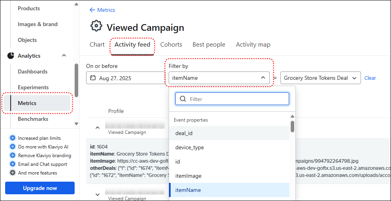Click the plus icon beside Increased plan limits

coord(13,138)
